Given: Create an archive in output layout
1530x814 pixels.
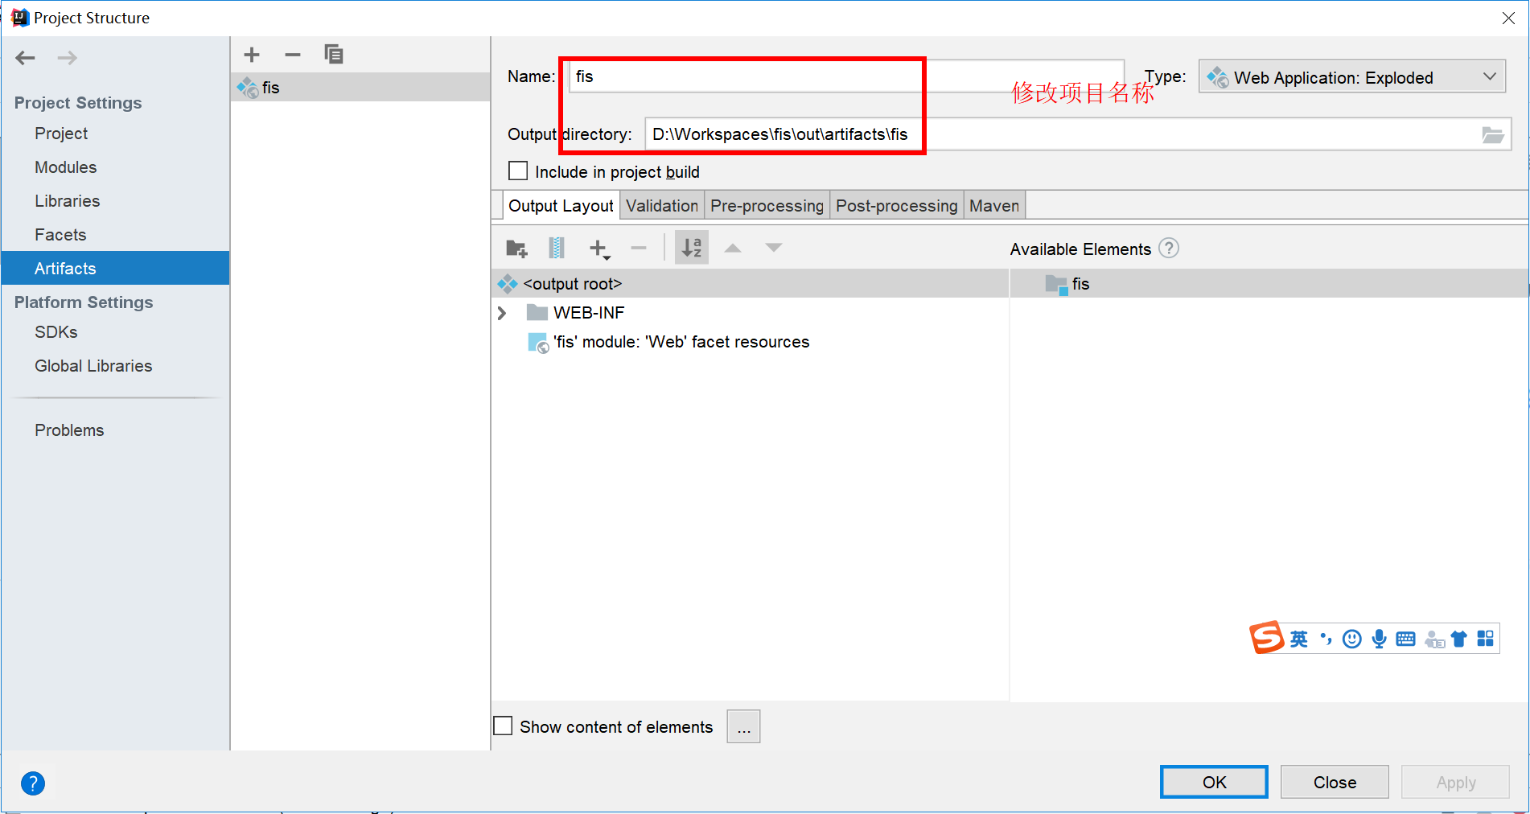Looking at the screenshot, I should click(x=557, y=248).
